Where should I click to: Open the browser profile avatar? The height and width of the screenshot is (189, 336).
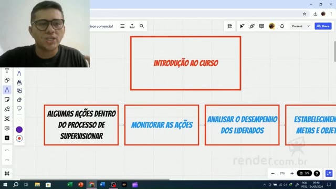323,14
